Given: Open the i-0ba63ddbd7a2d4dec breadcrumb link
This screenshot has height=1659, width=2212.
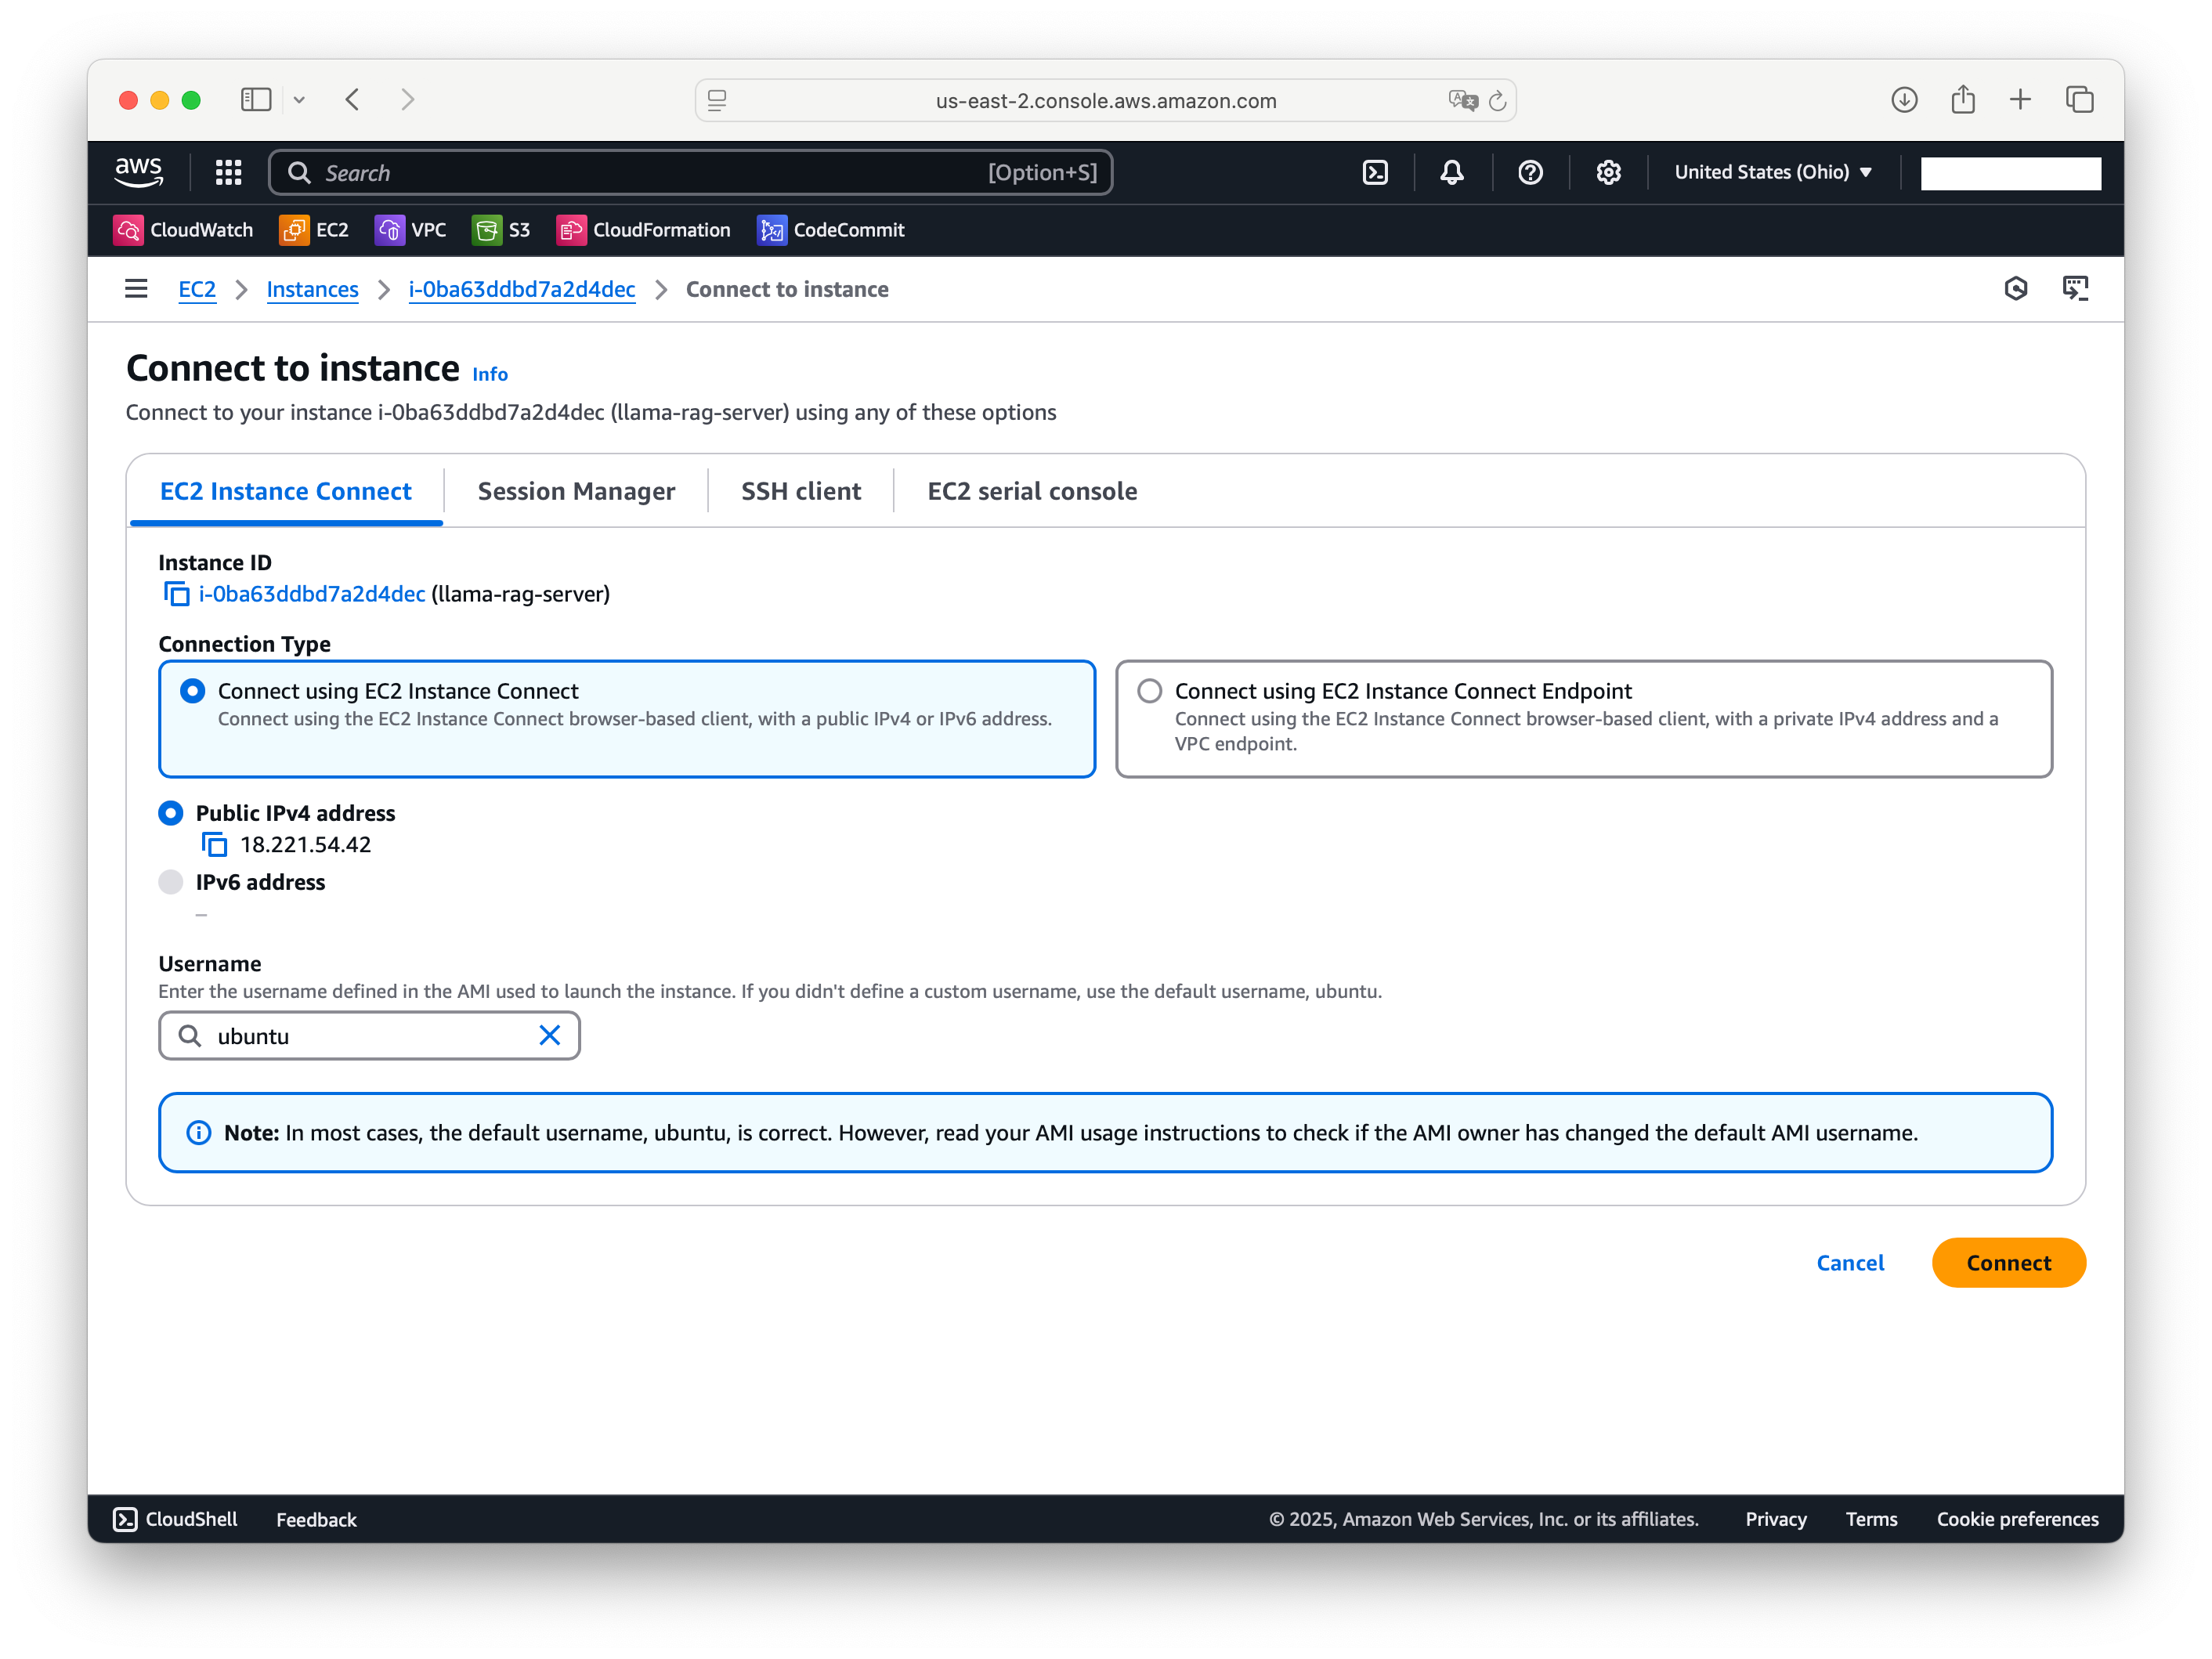Looking at the screenshot, I should [x=522, y=289].
